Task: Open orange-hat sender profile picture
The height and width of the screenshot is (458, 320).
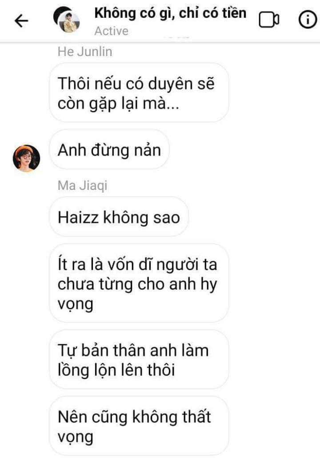Action: pyautogui.click(x=26, y=158)
